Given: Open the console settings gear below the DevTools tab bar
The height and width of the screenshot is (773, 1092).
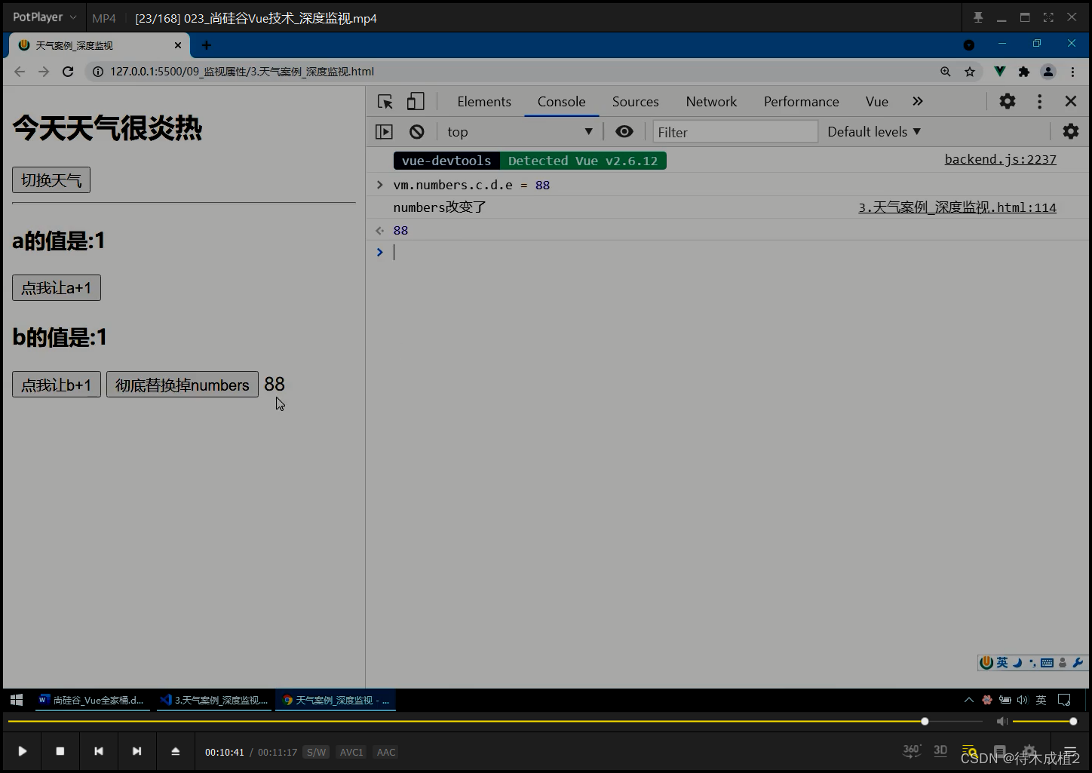Looking at the screenshot, I should coord(1071,132).
